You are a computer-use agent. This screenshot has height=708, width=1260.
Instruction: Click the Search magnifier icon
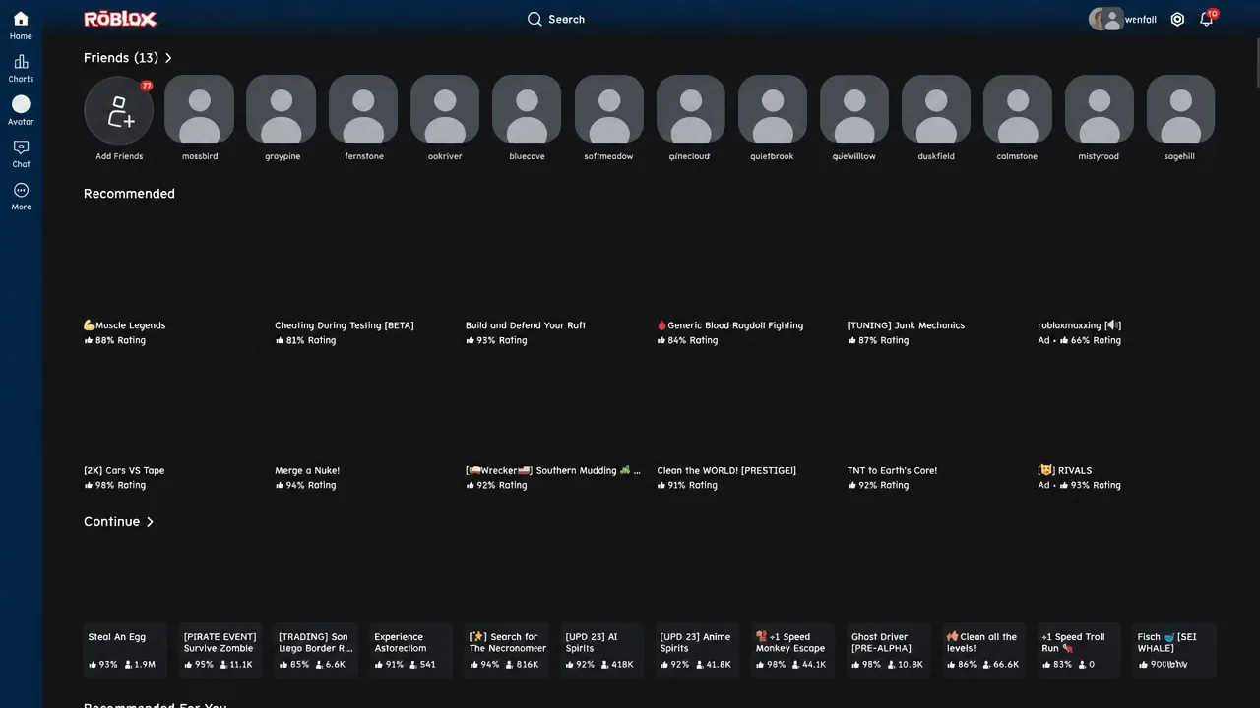(535, 19)
